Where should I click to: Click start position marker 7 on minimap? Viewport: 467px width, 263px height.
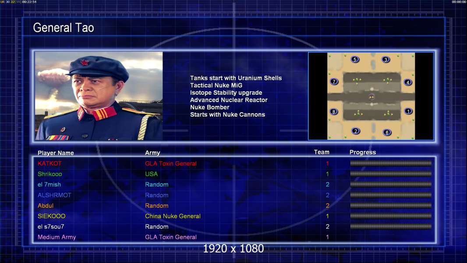pyautogui.click(x=334, y=82)
